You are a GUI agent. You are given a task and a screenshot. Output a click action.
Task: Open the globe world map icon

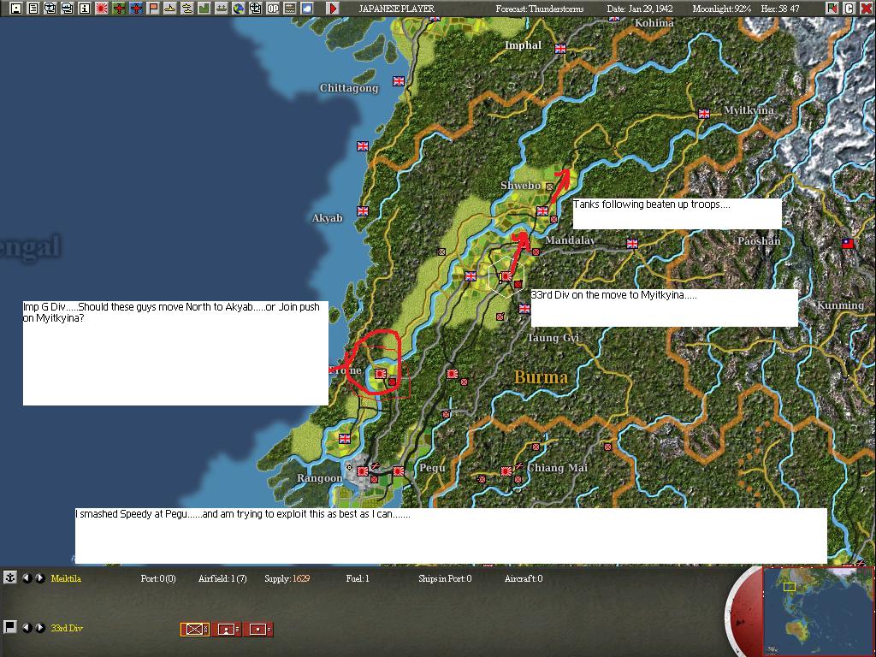pos(239,9)
